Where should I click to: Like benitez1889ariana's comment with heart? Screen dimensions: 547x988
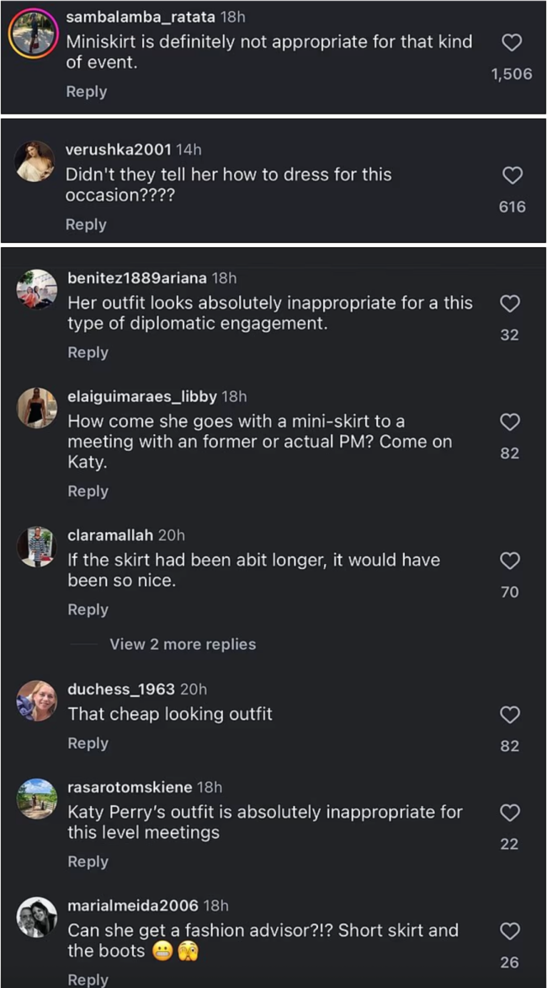click(x=510, y=303)
